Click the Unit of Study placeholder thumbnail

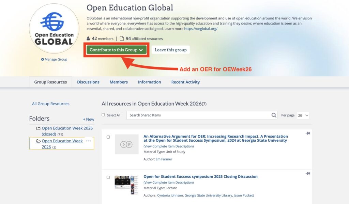(x=126, y=144)
